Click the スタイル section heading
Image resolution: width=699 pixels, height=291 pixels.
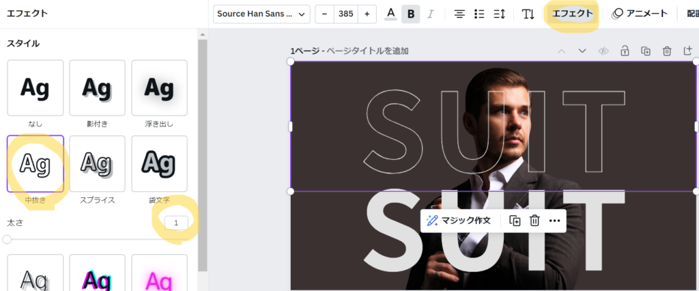[23, 43]
